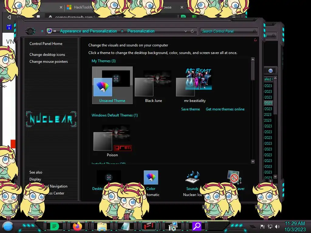This screenshot has height=233, width=311.
Task: Click the volume speaker tray icon
Action: click(x=277, y=227)
